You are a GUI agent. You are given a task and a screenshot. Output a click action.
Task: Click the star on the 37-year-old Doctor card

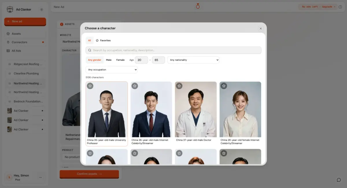coord(179,86)
